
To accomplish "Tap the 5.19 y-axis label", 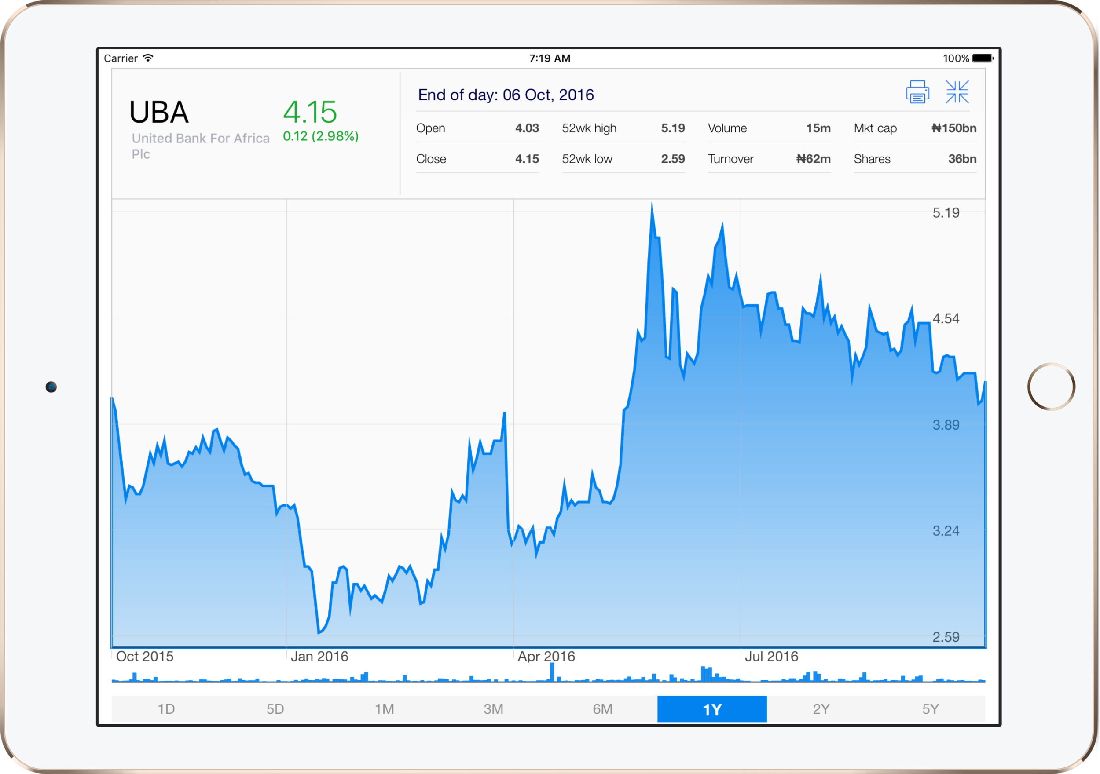I will coord(946,213).
